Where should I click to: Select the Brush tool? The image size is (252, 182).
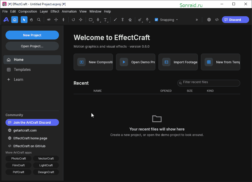click(115, 20)
